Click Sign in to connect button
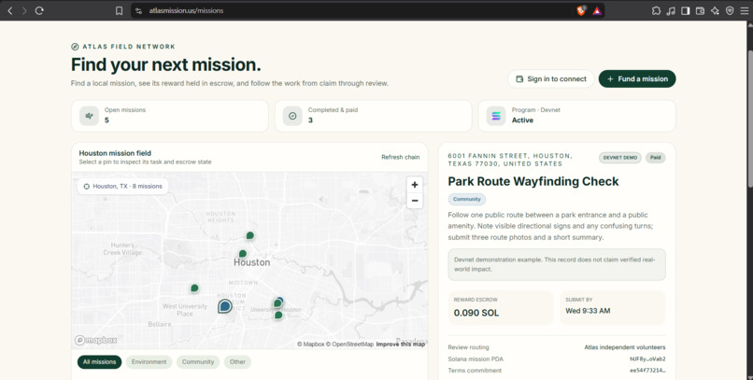This screenshot has width=753, height=380. click(x=551, y=78)
